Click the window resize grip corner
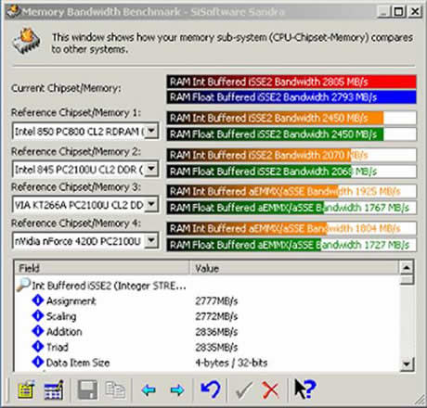Image resolution: width=427 pixels, height=408 pixels. pyautogui.click(x=420, y=400)
